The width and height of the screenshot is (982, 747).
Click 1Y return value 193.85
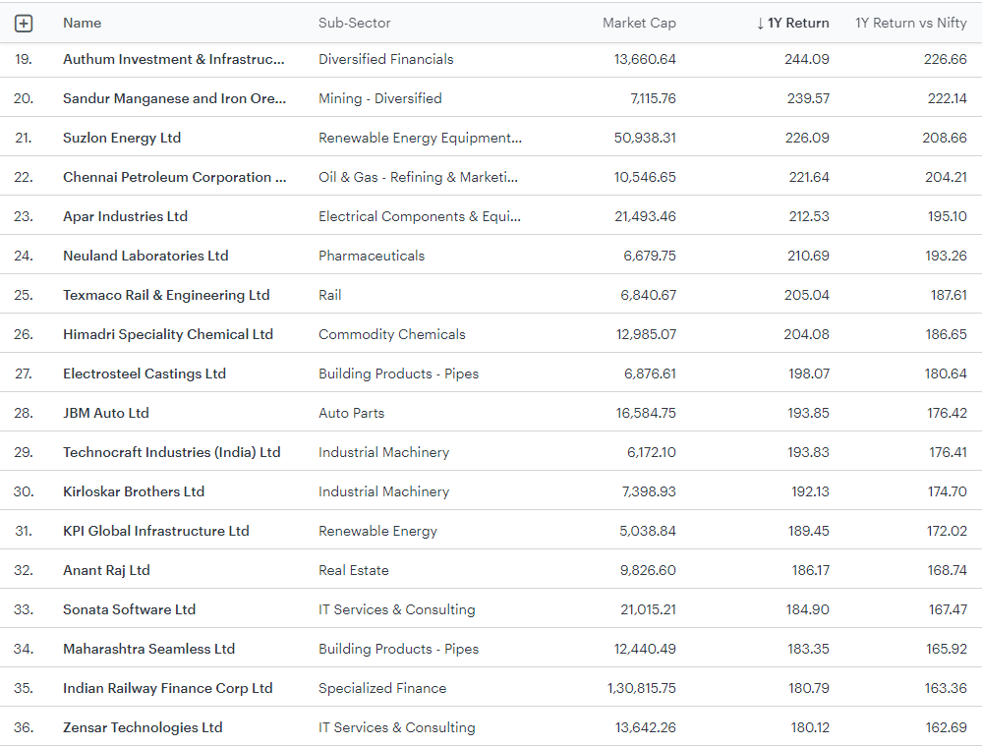(808, 413)
